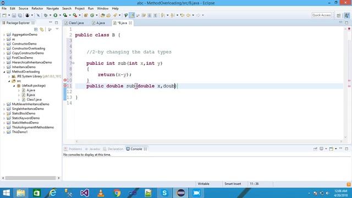Expand the JRE System Library node
Viewport: 352px width, 198px height.
click(x=9, y=76)
